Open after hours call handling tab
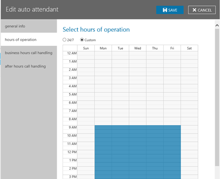The width and height of the screenshot is (220, 179). [x=29, y=66]
